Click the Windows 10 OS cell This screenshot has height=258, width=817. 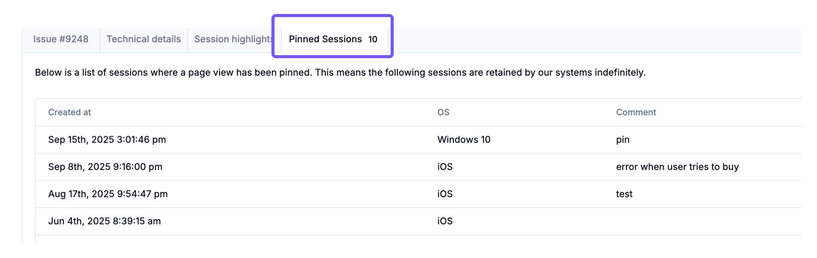click(464, 140)
